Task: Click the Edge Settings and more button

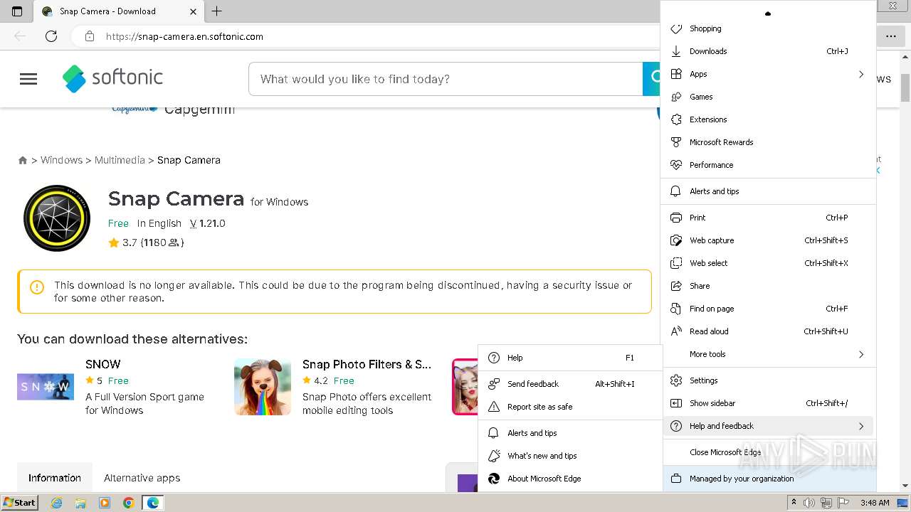Action: 890,36
